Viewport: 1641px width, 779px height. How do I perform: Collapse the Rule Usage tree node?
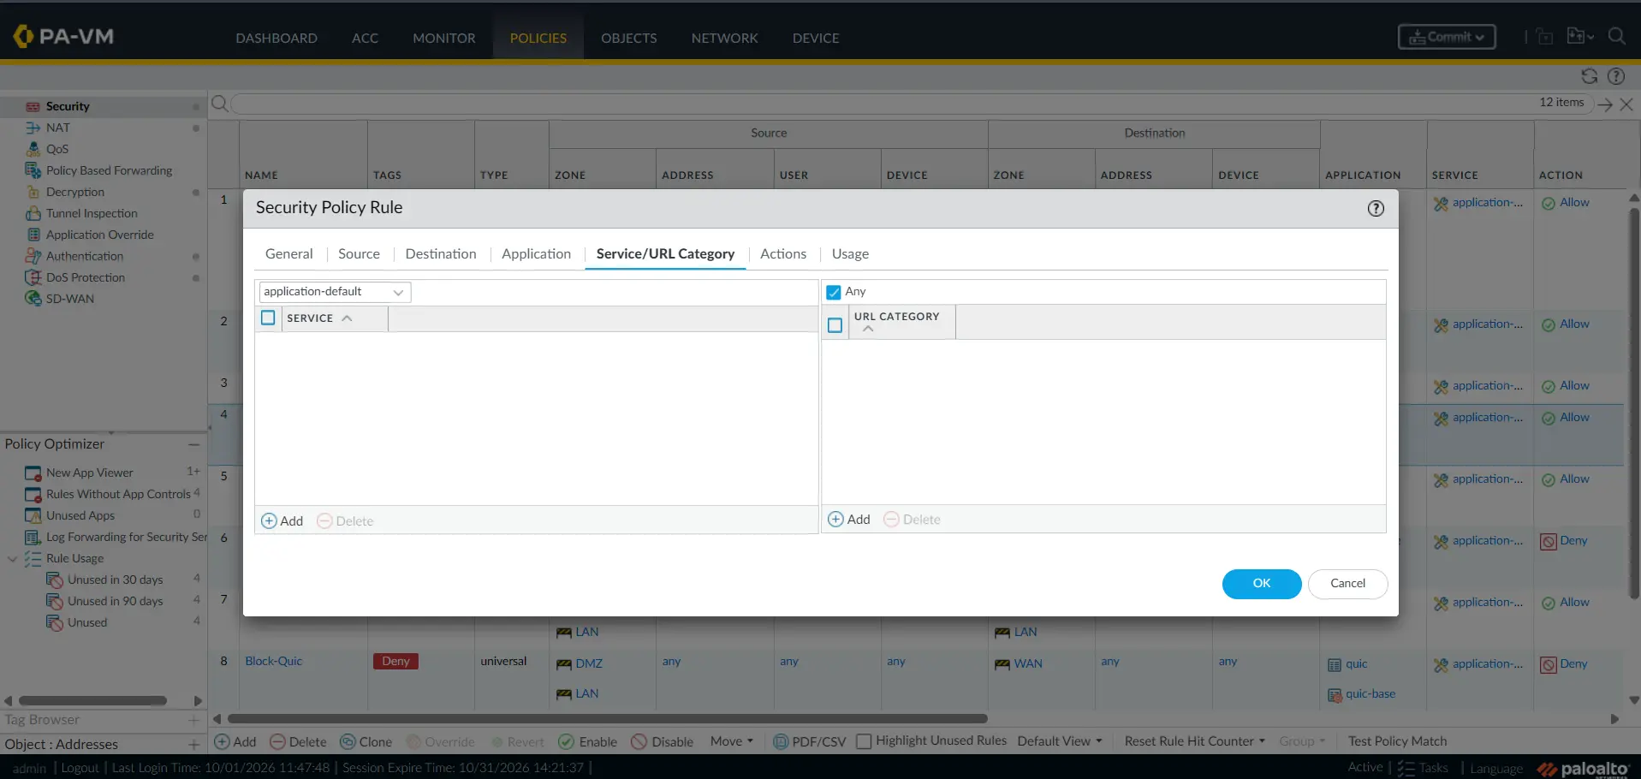(12, 559)
